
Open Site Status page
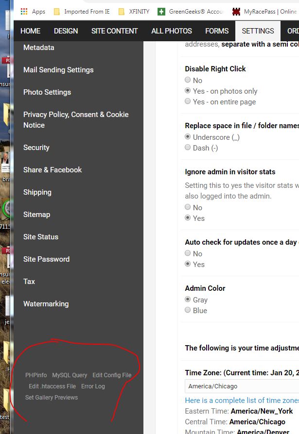point(41,237)
